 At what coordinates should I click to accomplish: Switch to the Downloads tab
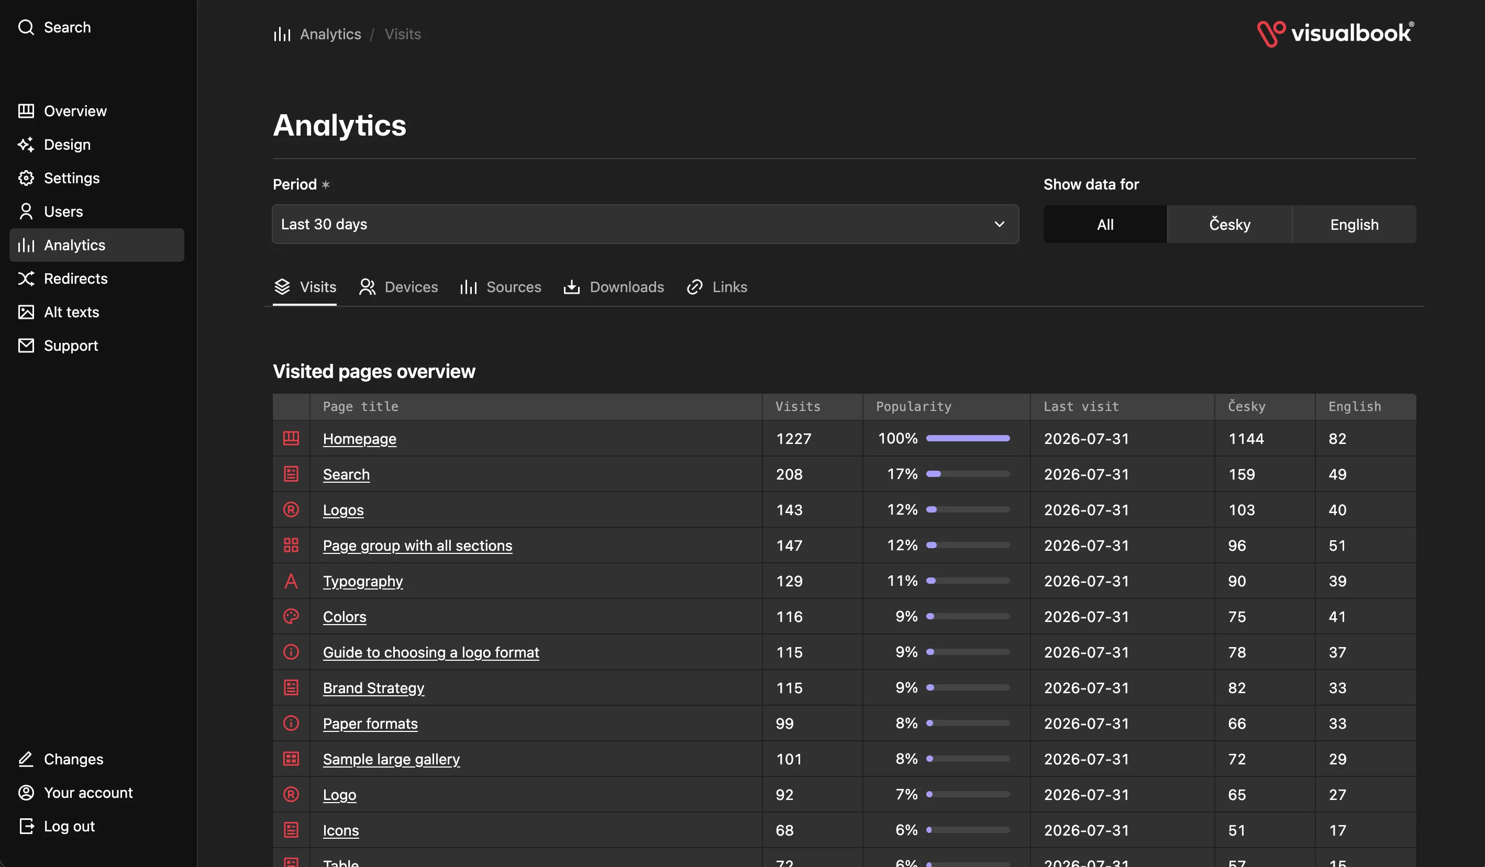click(x=614, y=287)
